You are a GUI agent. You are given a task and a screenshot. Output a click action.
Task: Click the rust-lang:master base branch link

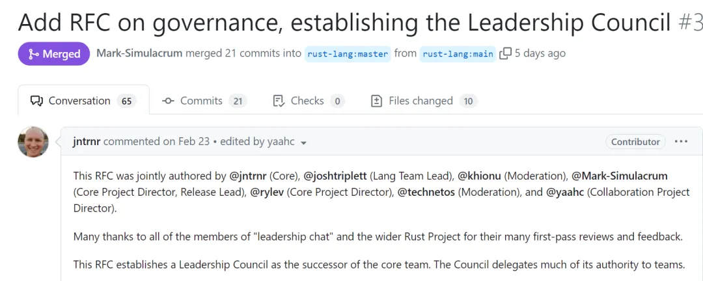(348, 54)
